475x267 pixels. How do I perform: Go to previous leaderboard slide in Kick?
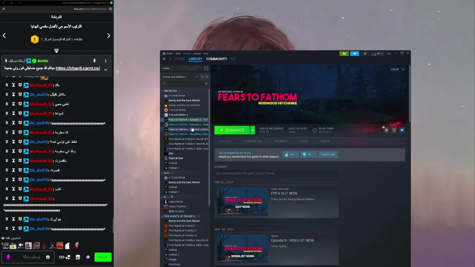(4, 36)
